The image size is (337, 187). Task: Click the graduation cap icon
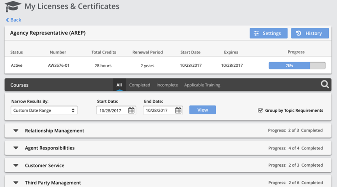tap(13, 7)
